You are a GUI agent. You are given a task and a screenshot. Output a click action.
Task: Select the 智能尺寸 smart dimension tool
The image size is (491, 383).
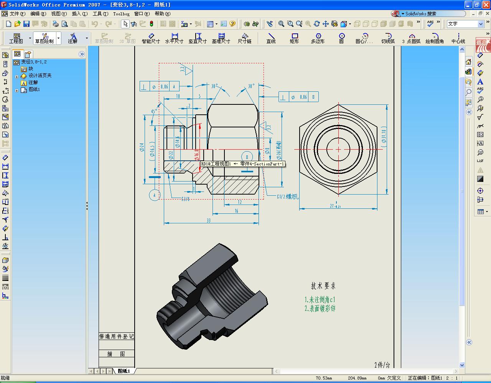(151, 38)
